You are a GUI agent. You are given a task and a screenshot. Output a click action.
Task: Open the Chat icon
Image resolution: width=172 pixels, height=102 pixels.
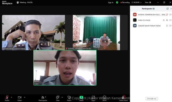58,97
